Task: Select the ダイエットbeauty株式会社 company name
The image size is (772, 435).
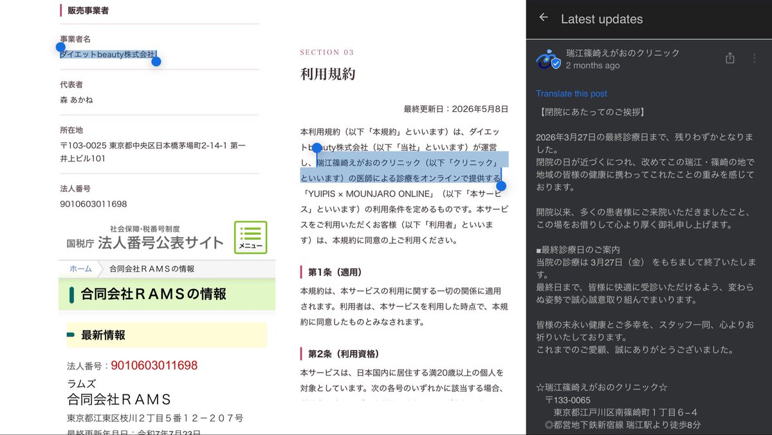Action: point(107,55)
